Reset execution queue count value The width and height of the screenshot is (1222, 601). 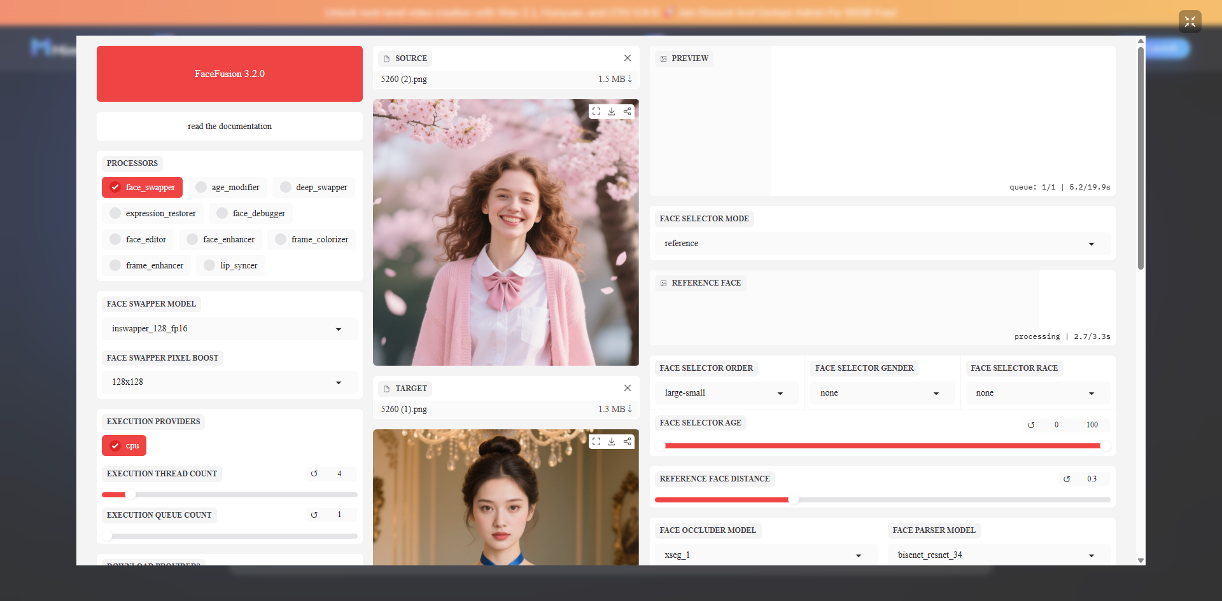coord(314,515)
